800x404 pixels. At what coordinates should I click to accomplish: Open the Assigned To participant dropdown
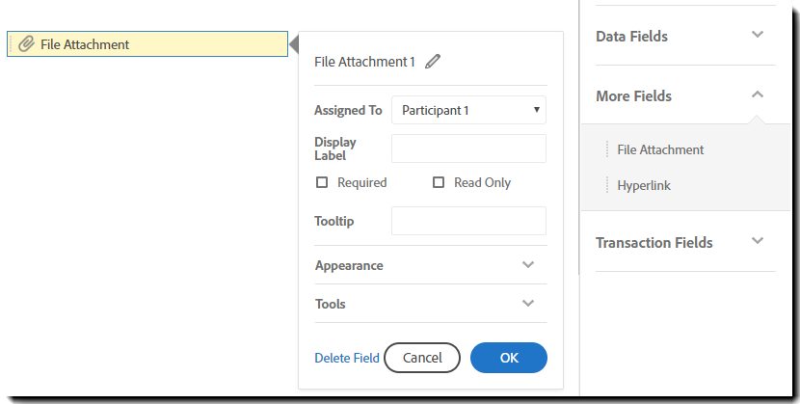point(468,110)
